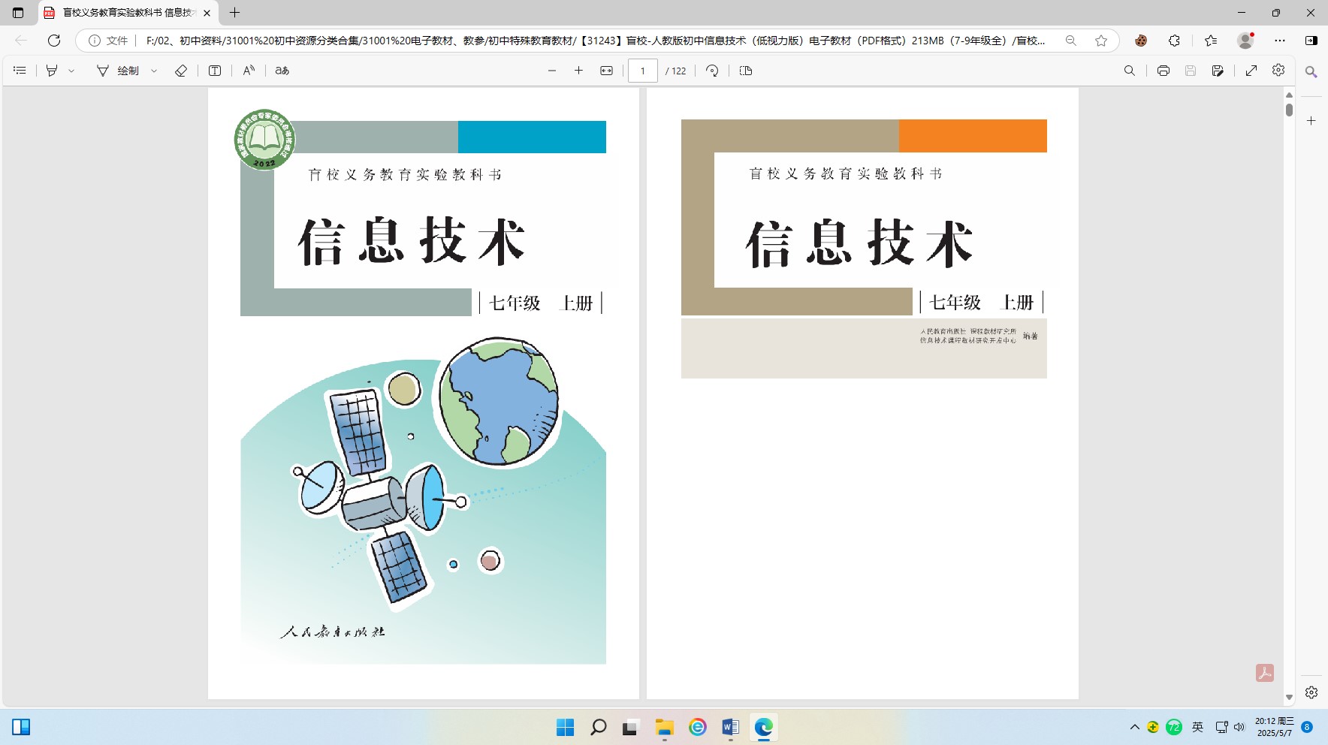The width and height of the screenshot is (1328, 745).
Task: Select the 绘制 draw button
Action: (118, 71)
